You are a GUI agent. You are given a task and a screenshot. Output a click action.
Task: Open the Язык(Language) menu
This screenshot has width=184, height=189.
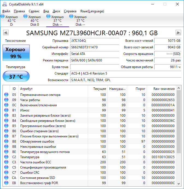coord(92,11)
